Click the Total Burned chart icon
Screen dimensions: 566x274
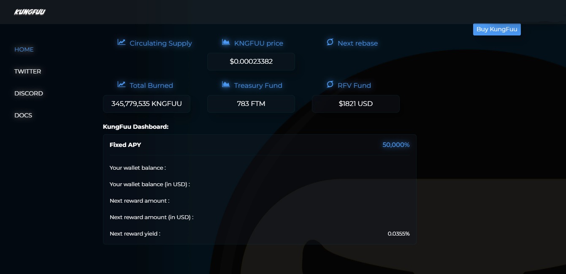coord(122,84)
